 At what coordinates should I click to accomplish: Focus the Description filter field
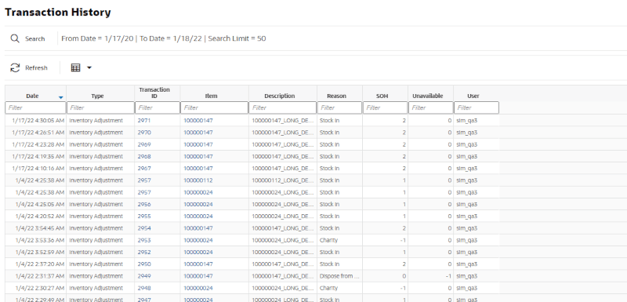point(283,107)
